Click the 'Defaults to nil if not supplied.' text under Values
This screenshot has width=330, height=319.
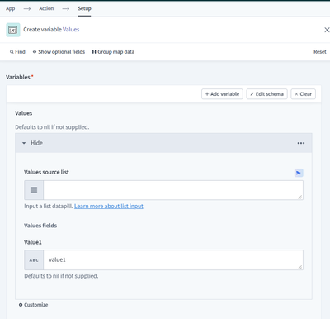point(52,127)
